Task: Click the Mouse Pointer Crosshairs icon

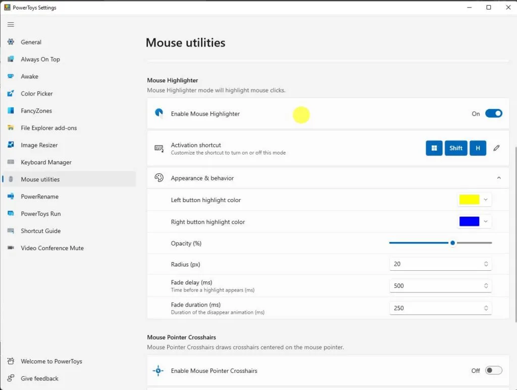Action: (x=158, y=370)
